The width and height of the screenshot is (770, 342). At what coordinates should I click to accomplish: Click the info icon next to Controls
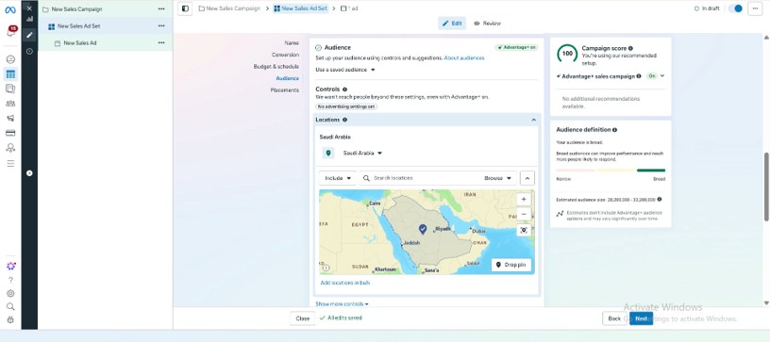coord(344,90)
